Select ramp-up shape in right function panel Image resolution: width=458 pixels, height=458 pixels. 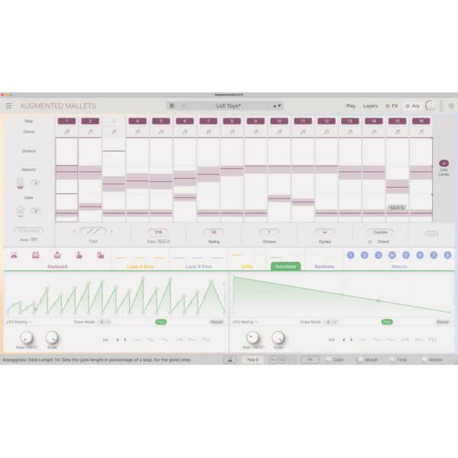[405, 340]
